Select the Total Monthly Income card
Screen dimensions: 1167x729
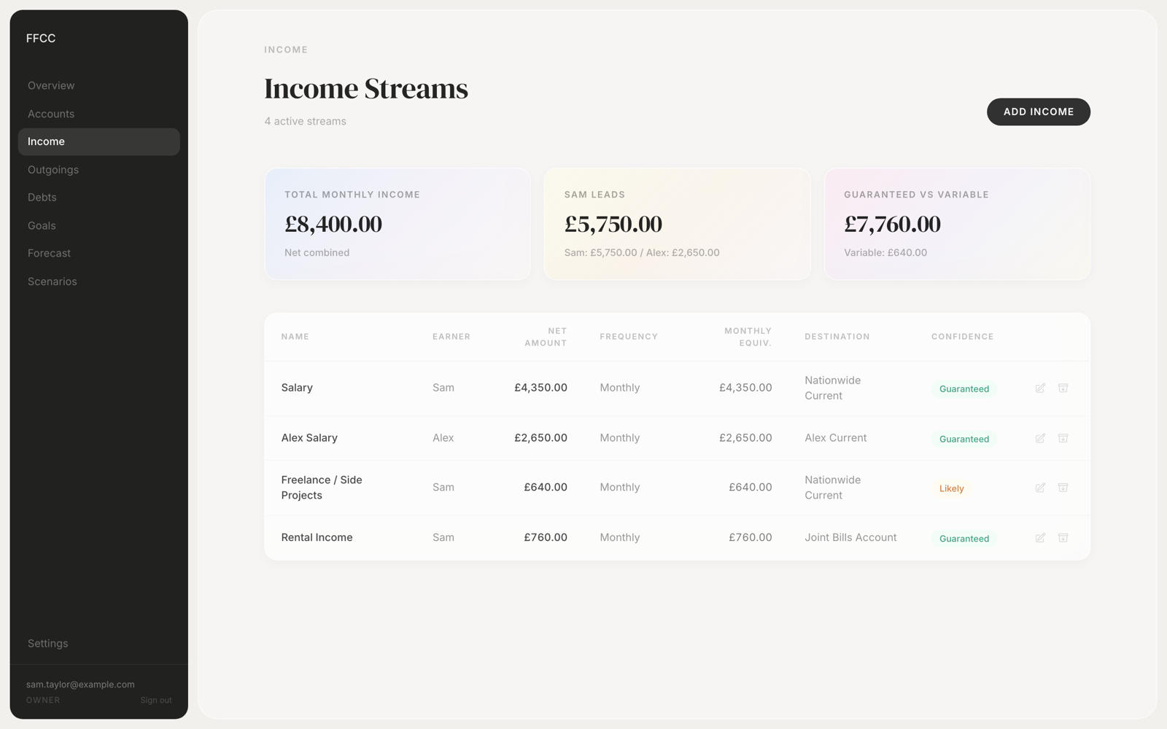(x=398, y=224)
